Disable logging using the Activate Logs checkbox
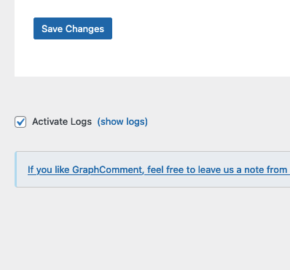This screenshot has height=270, width=290. pyautogui.click(x=20, y=122)
